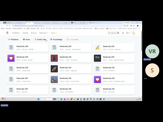Click the search magnifier icon in LeetCode
The height and width of the screenshot is (122, 163).
[109, 33]
